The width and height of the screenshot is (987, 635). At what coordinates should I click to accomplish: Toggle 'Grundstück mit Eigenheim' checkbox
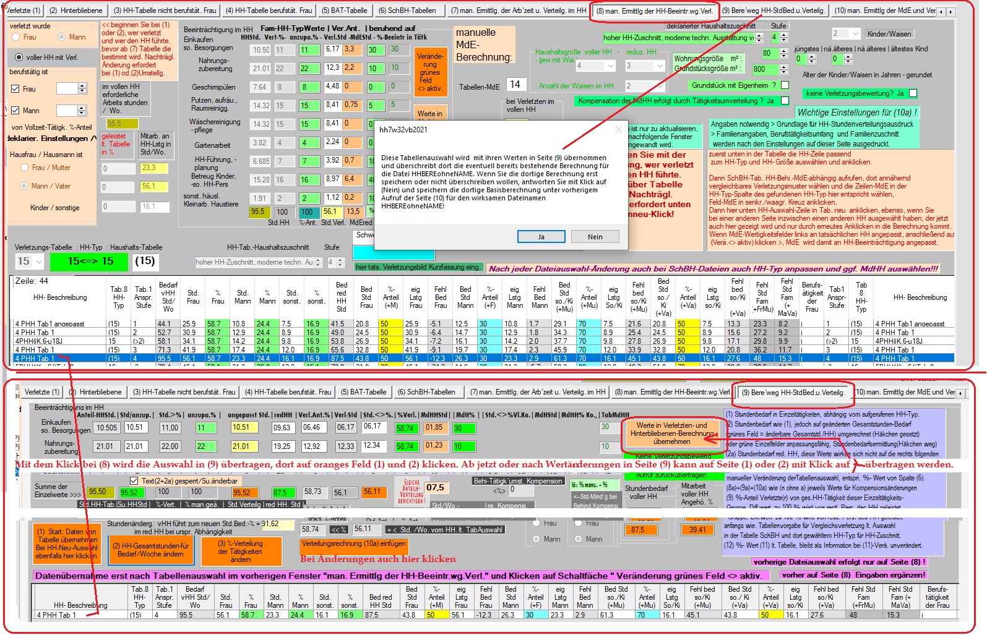(x=785, y=85)
